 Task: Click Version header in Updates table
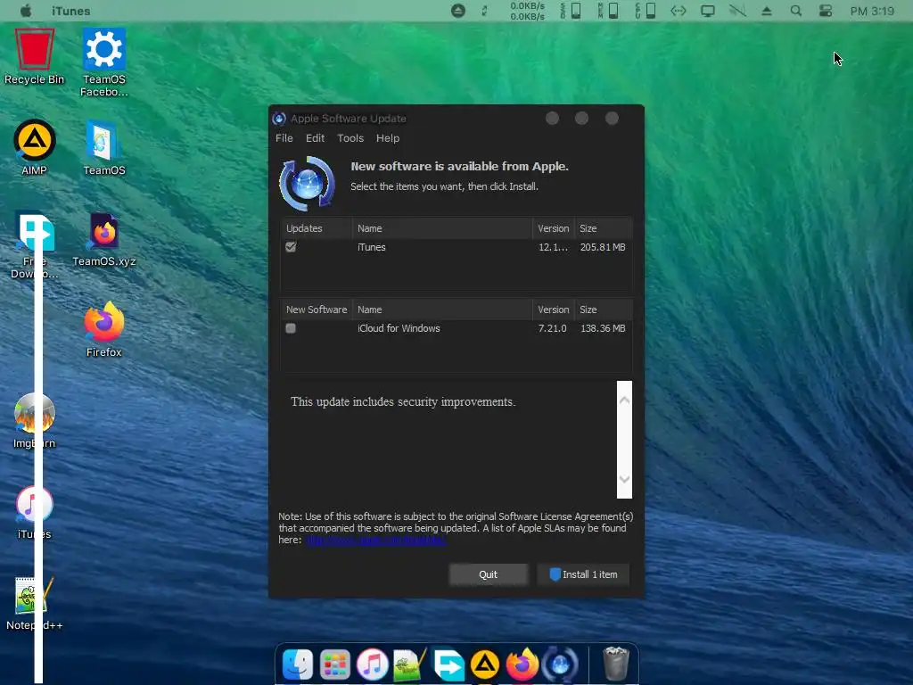[553, 228]
